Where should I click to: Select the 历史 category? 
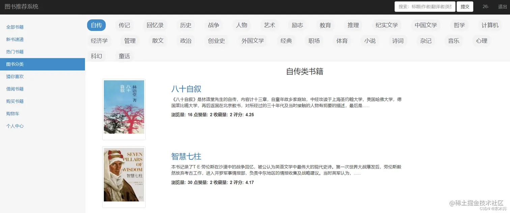point(185,25)
